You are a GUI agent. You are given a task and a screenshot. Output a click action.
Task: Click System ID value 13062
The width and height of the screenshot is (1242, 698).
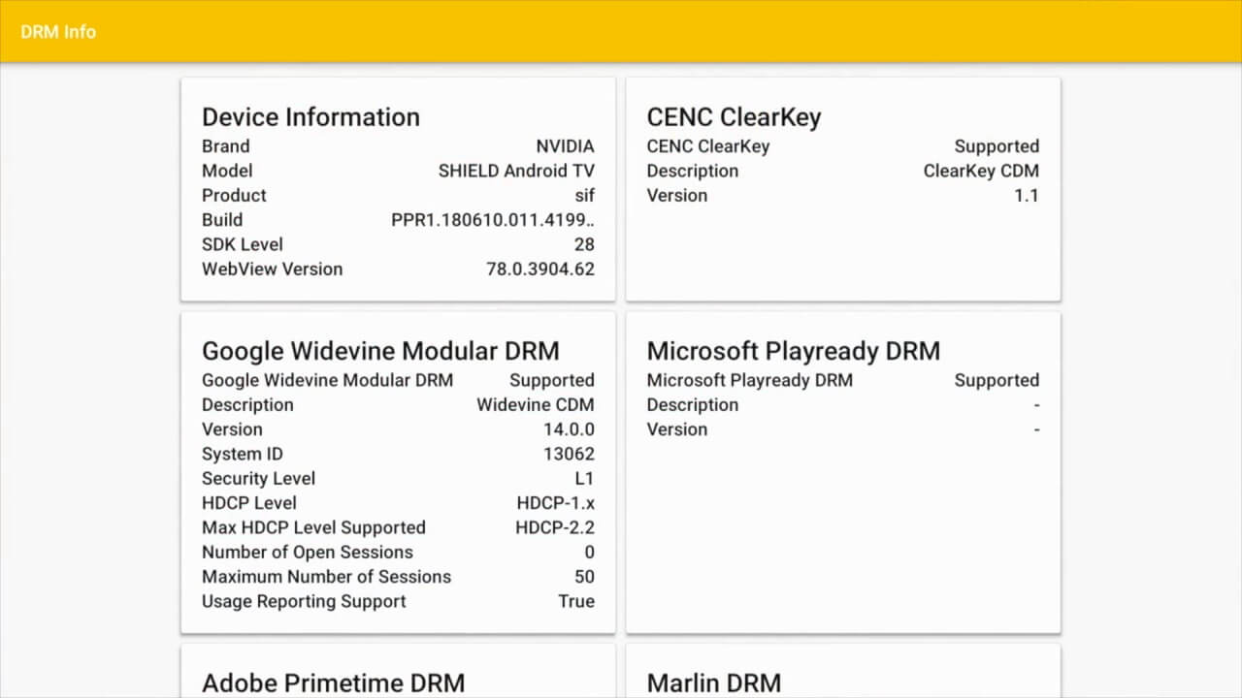[x=569, y=454]
